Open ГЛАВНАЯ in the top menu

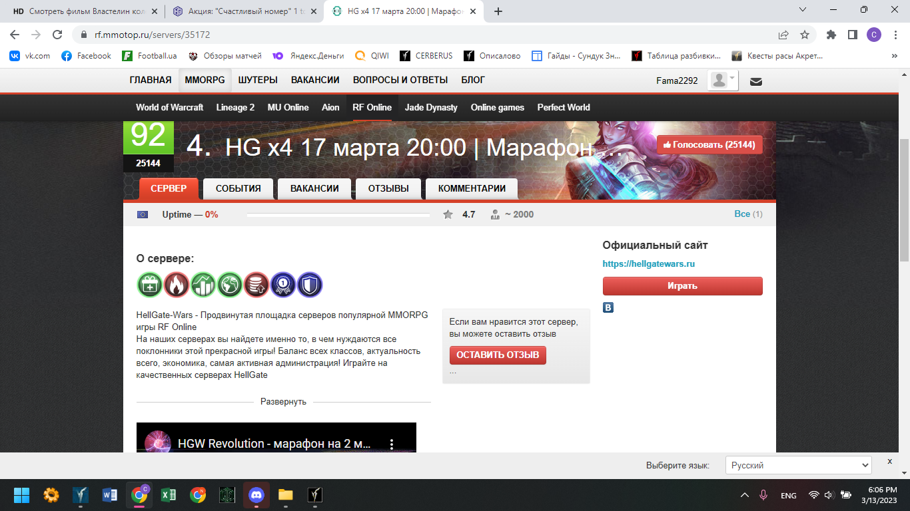(151, 80)
